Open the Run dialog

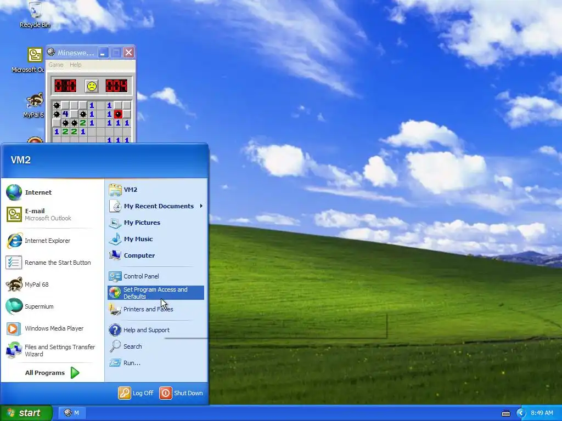click(156, 363)
